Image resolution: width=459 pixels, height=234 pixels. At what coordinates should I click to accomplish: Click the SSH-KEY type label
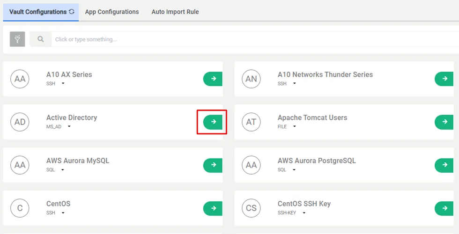point(287,213)
